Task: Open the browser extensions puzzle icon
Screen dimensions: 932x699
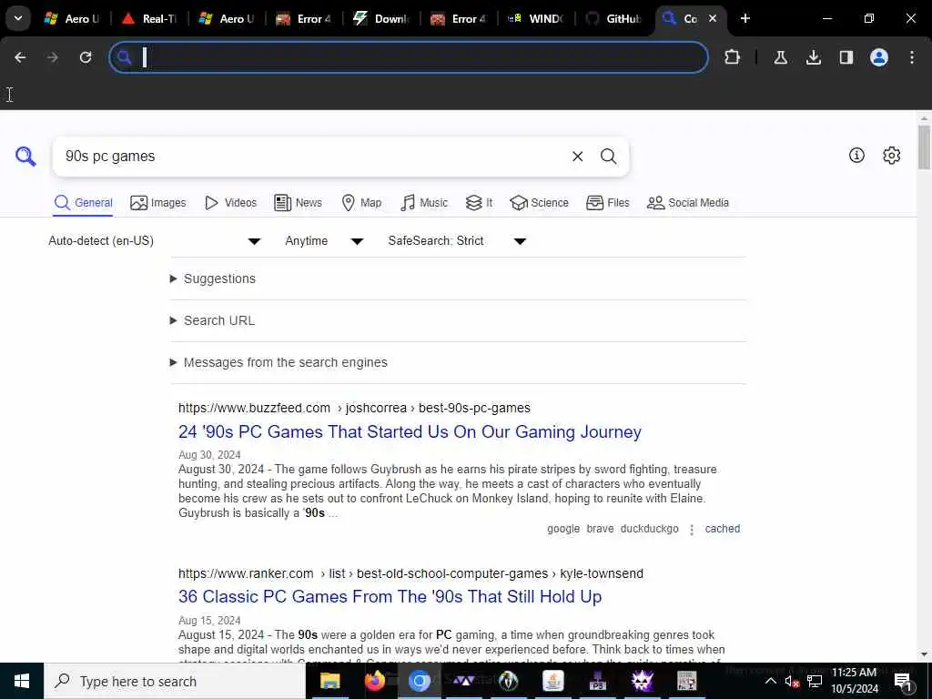Action: pos(733,57)
